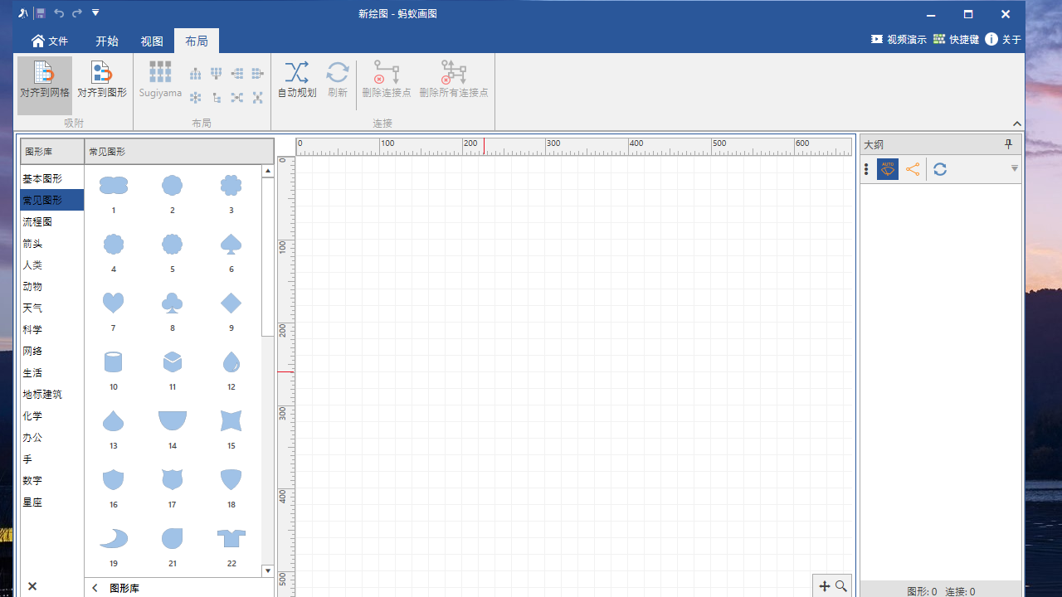
Task: Click the save icon in title bar
Action: [40, 13]
